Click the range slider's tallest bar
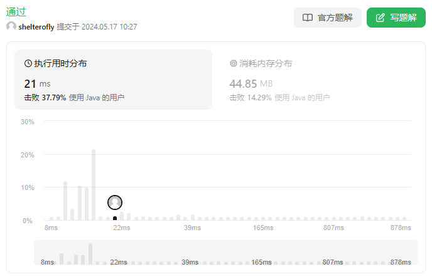 click(90, 254)
